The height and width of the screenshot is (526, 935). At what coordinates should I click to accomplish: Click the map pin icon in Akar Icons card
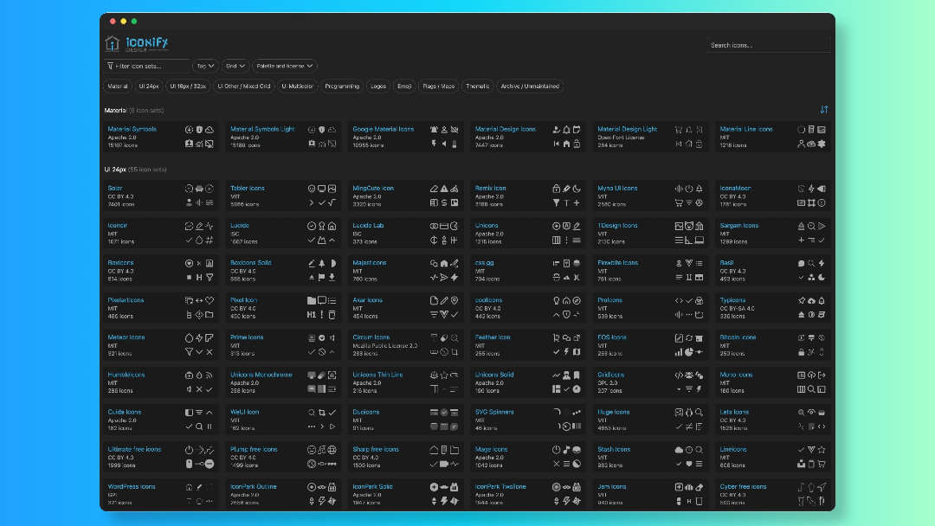click(455, 301)
